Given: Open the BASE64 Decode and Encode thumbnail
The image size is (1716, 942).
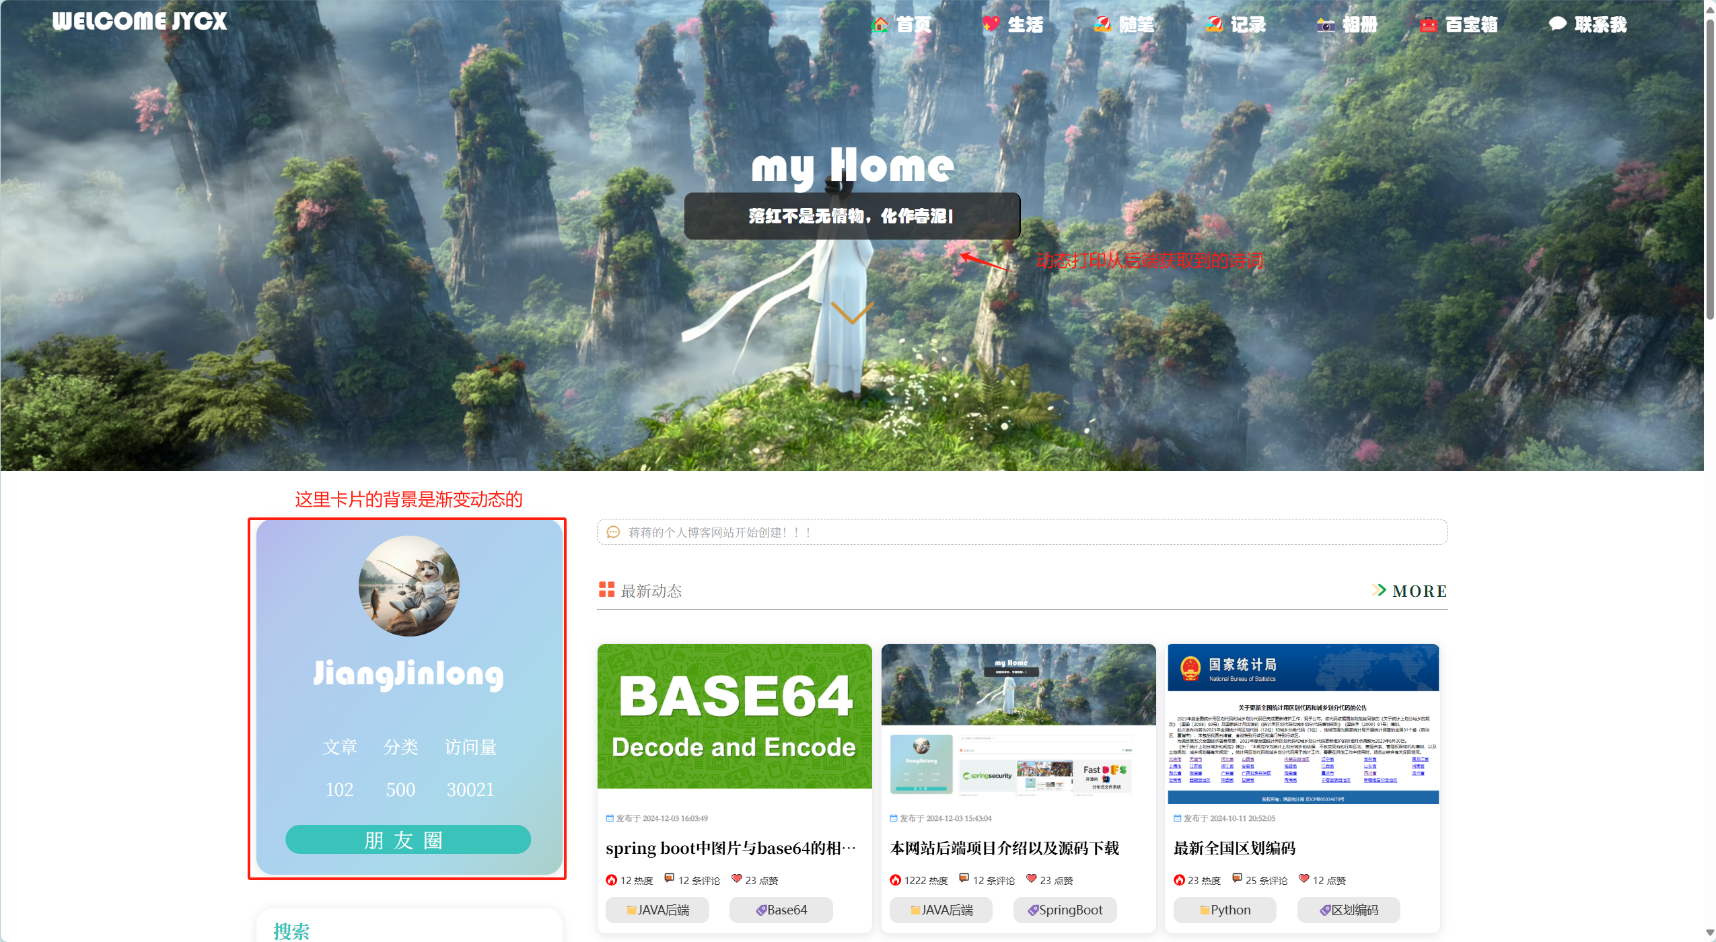Looking at the screenshot, I should 734,716.
